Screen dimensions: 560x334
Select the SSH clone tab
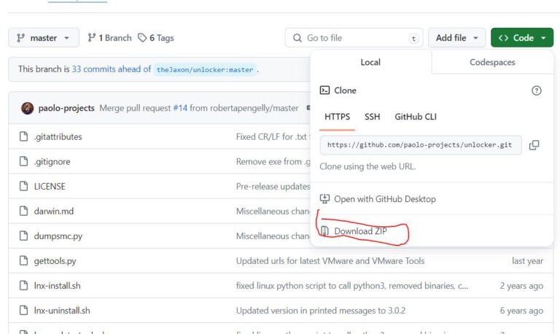click(x=372, y=117)
